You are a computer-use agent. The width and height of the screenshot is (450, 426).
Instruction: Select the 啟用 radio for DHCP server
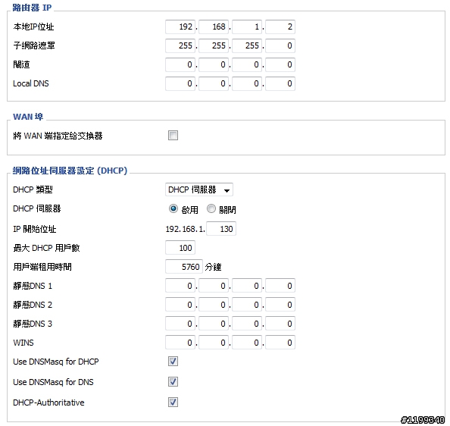(173, 208)
